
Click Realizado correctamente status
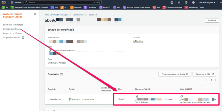pyautogui.click(x=81, y=99)
